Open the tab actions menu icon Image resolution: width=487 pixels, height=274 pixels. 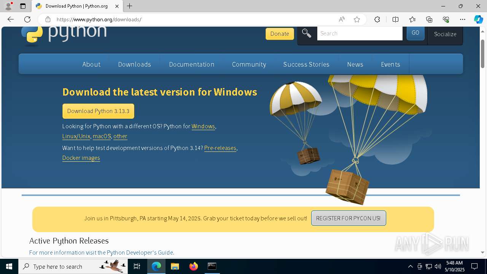coord(23,6)
